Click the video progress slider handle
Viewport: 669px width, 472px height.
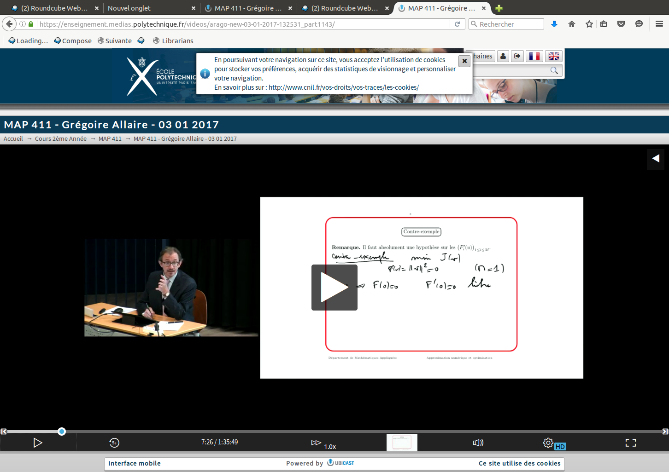[x=62, y=432]
